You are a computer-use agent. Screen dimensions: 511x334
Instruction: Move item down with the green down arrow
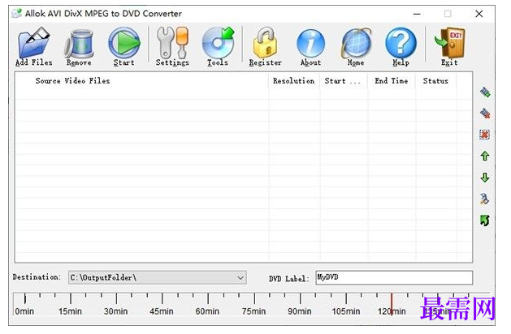(485, 178)
